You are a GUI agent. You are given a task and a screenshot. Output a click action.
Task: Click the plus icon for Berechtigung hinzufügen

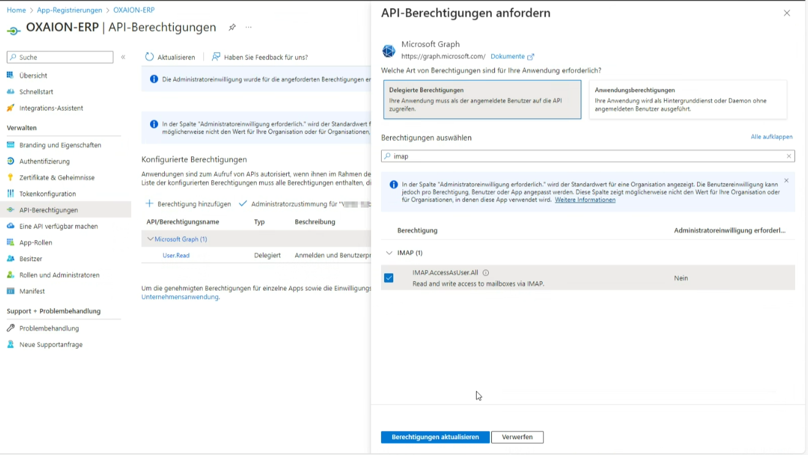[149, 204]
